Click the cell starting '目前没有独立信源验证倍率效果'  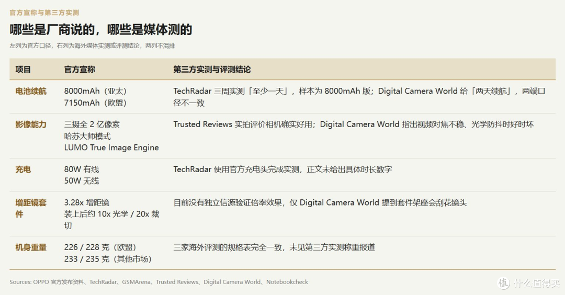(x=320, y=202)
